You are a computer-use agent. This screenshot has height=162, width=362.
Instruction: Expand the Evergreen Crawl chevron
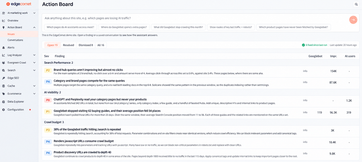coord(34,63)
